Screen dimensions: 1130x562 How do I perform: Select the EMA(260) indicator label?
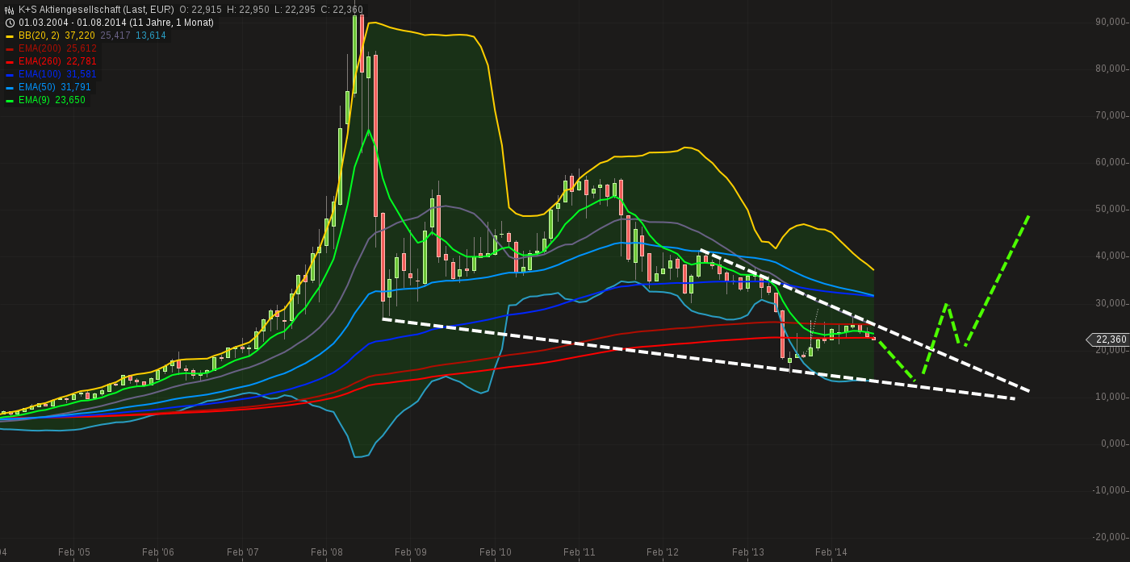pyautogui.click(x=40, y=61)
